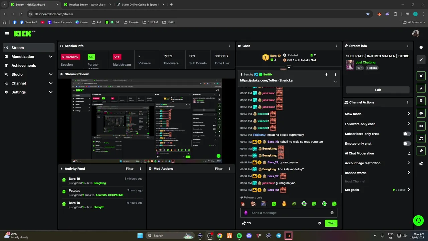428x241 pixels.
Task: Click the wrench icon in right rail
Action: (x=421, y=151)
